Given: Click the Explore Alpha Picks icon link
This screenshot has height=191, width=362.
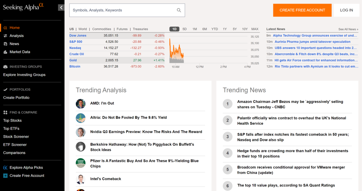Looking at the screenshot, I should click(x=5, y=167).
